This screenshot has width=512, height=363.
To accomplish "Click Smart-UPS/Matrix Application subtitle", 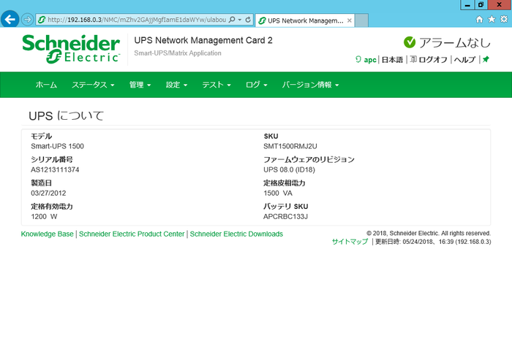I will coord(178,53).
